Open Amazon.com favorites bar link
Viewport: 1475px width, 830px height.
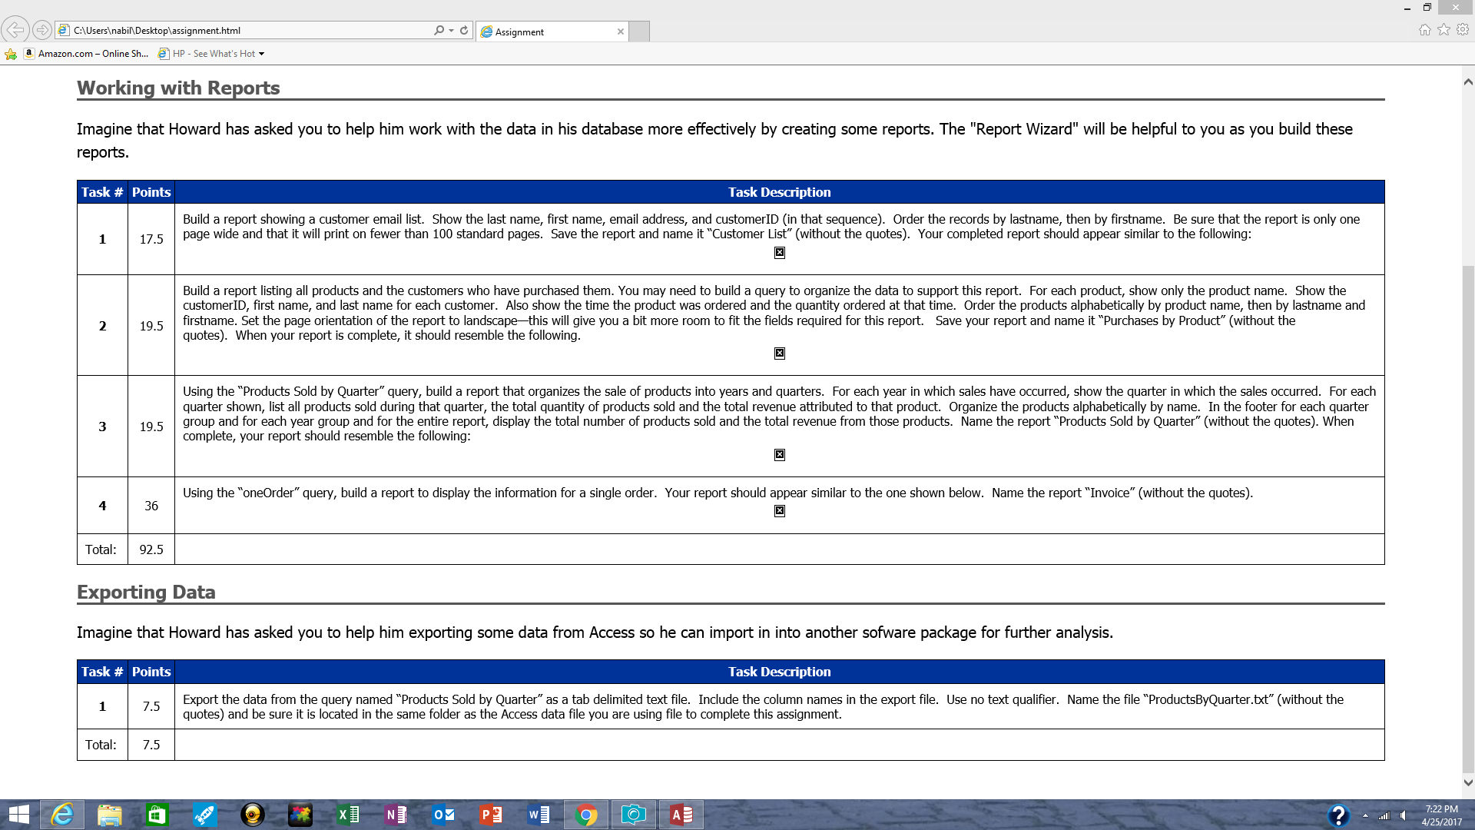(86, 54)
